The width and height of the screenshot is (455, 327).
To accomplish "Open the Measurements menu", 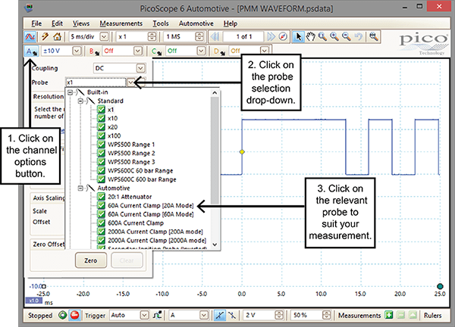I will (121, 23).
